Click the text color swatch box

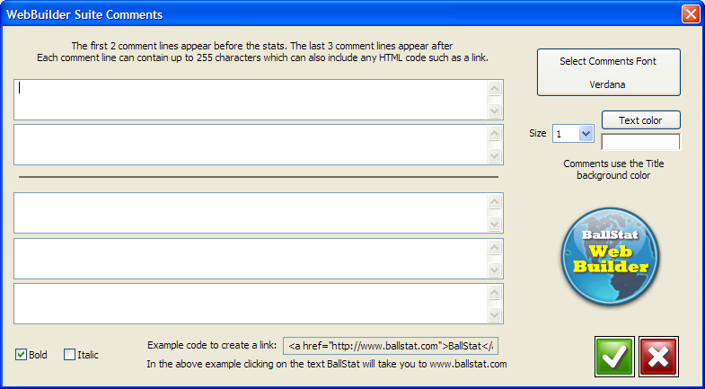pos(640,142)
